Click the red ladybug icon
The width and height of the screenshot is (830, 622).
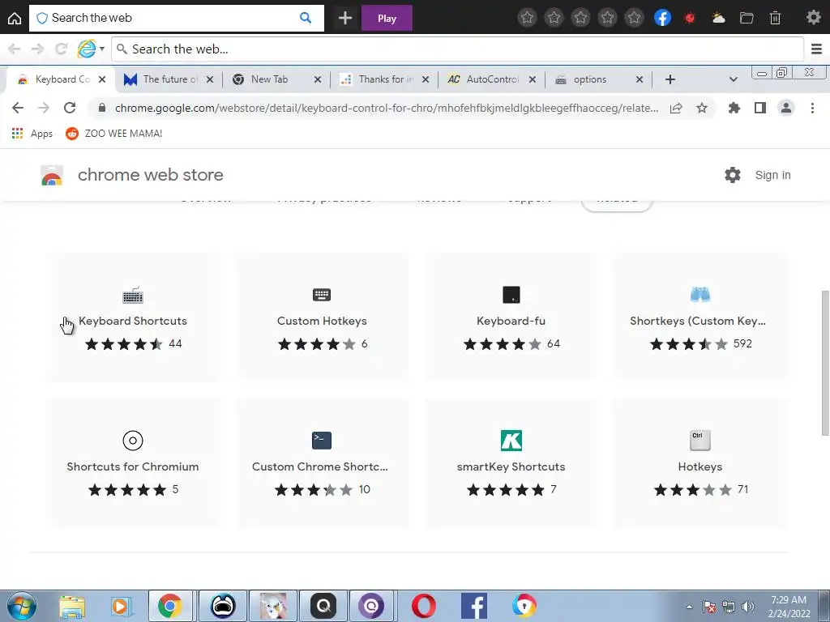pos(689,18)
